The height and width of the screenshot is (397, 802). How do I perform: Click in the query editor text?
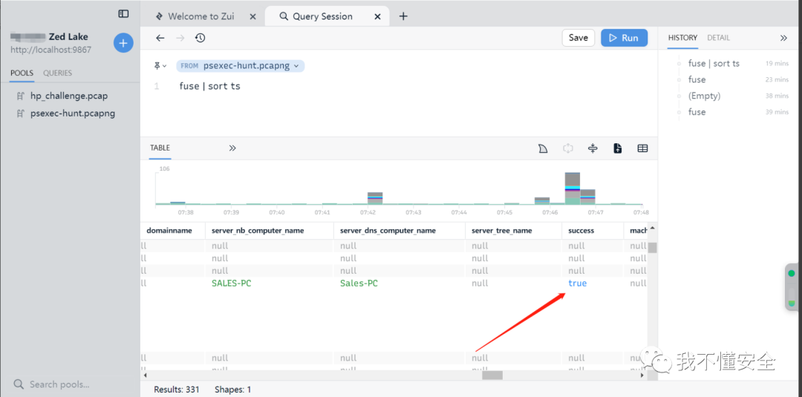pos(209,86)
